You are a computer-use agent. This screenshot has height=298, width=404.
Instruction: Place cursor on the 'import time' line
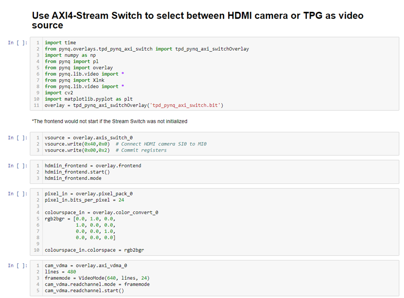(x=60, y=42)
